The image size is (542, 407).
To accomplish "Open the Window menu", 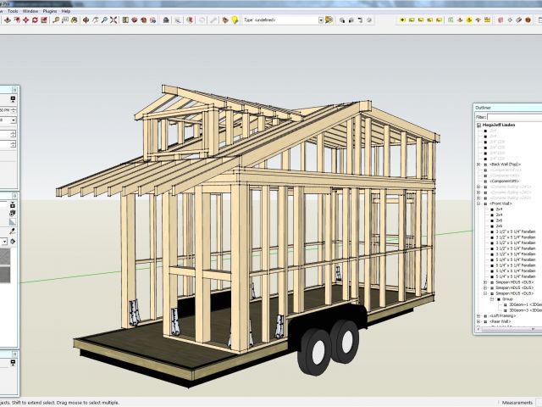I will [30, 10].
